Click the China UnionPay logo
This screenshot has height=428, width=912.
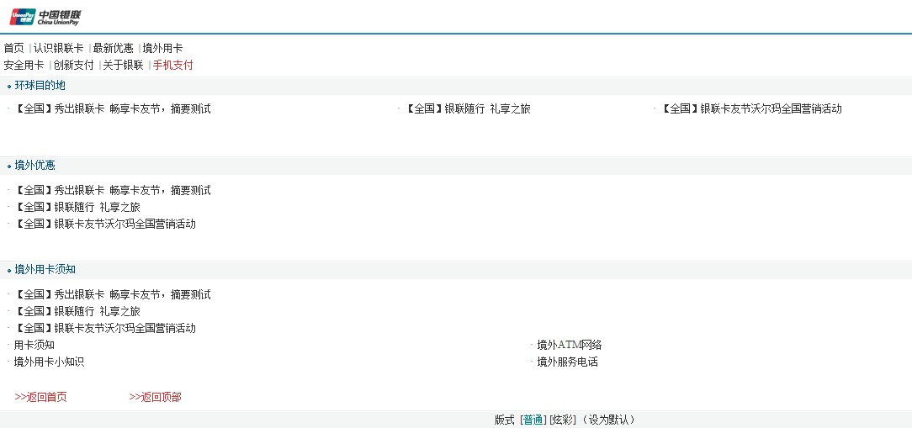(x=45, y=17)
